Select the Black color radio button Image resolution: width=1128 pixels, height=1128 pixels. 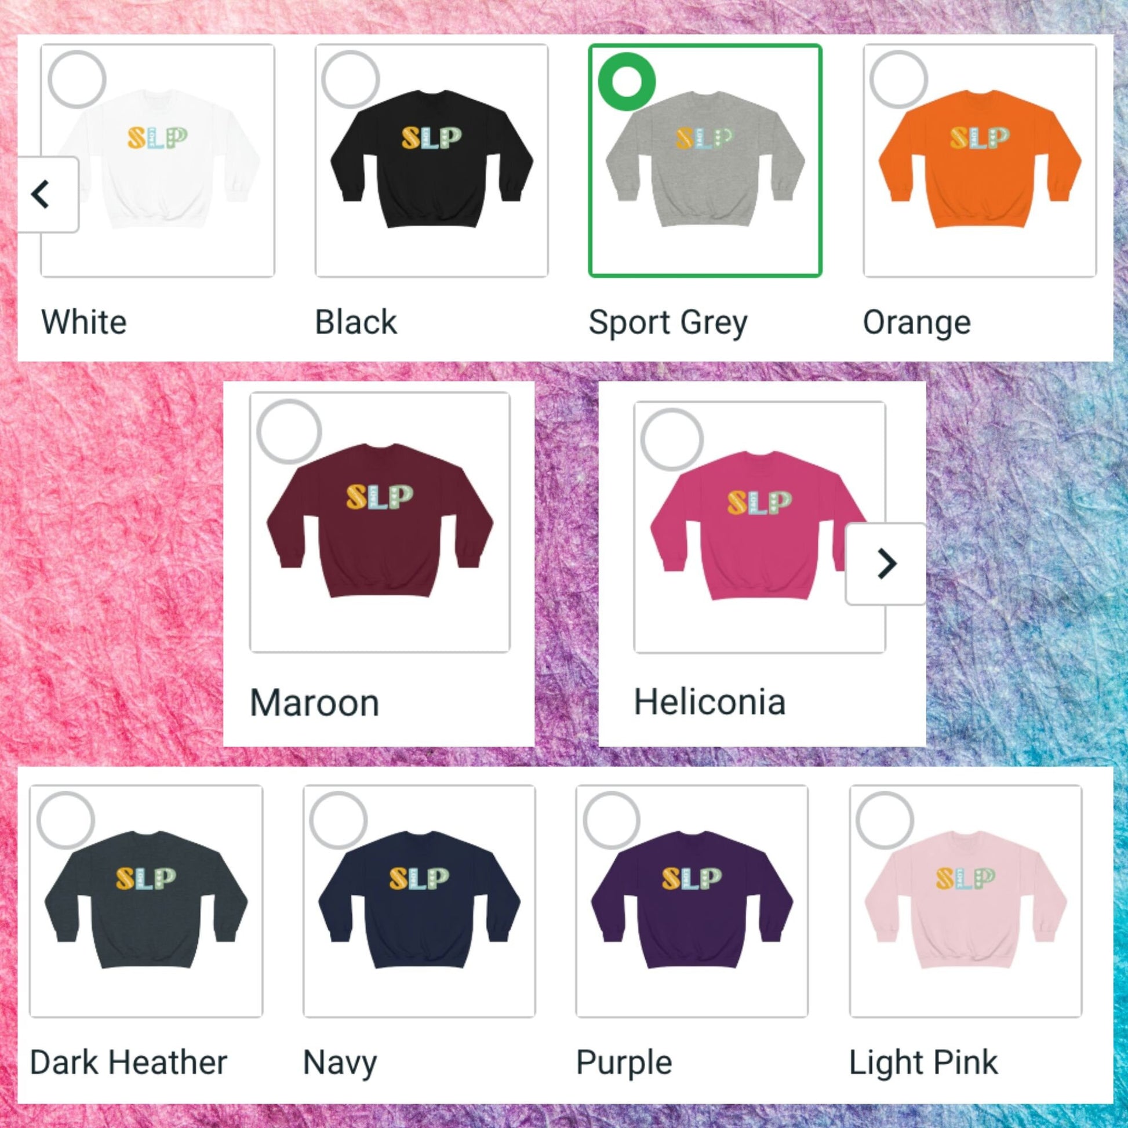(350, 80)
